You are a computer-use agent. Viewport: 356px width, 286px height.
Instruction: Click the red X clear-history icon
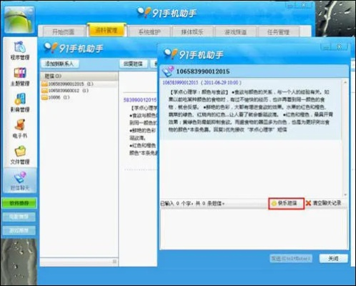(309, 203)
